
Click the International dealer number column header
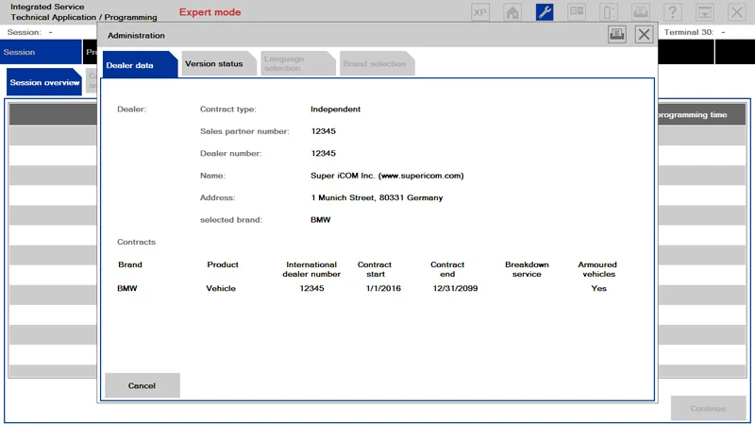311,269
